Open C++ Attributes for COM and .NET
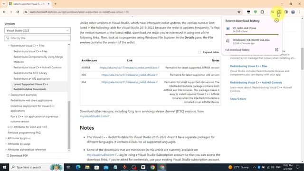 point(28,127)
